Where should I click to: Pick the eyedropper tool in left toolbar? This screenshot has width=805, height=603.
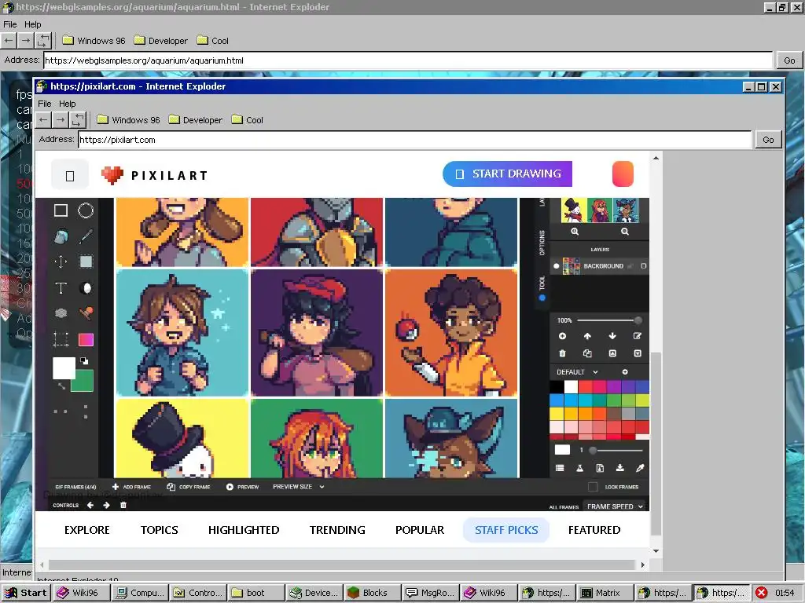coord(86,236)
